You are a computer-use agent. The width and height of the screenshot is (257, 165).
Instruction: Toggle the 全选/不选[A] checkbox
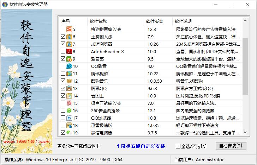tap(178, 146)
